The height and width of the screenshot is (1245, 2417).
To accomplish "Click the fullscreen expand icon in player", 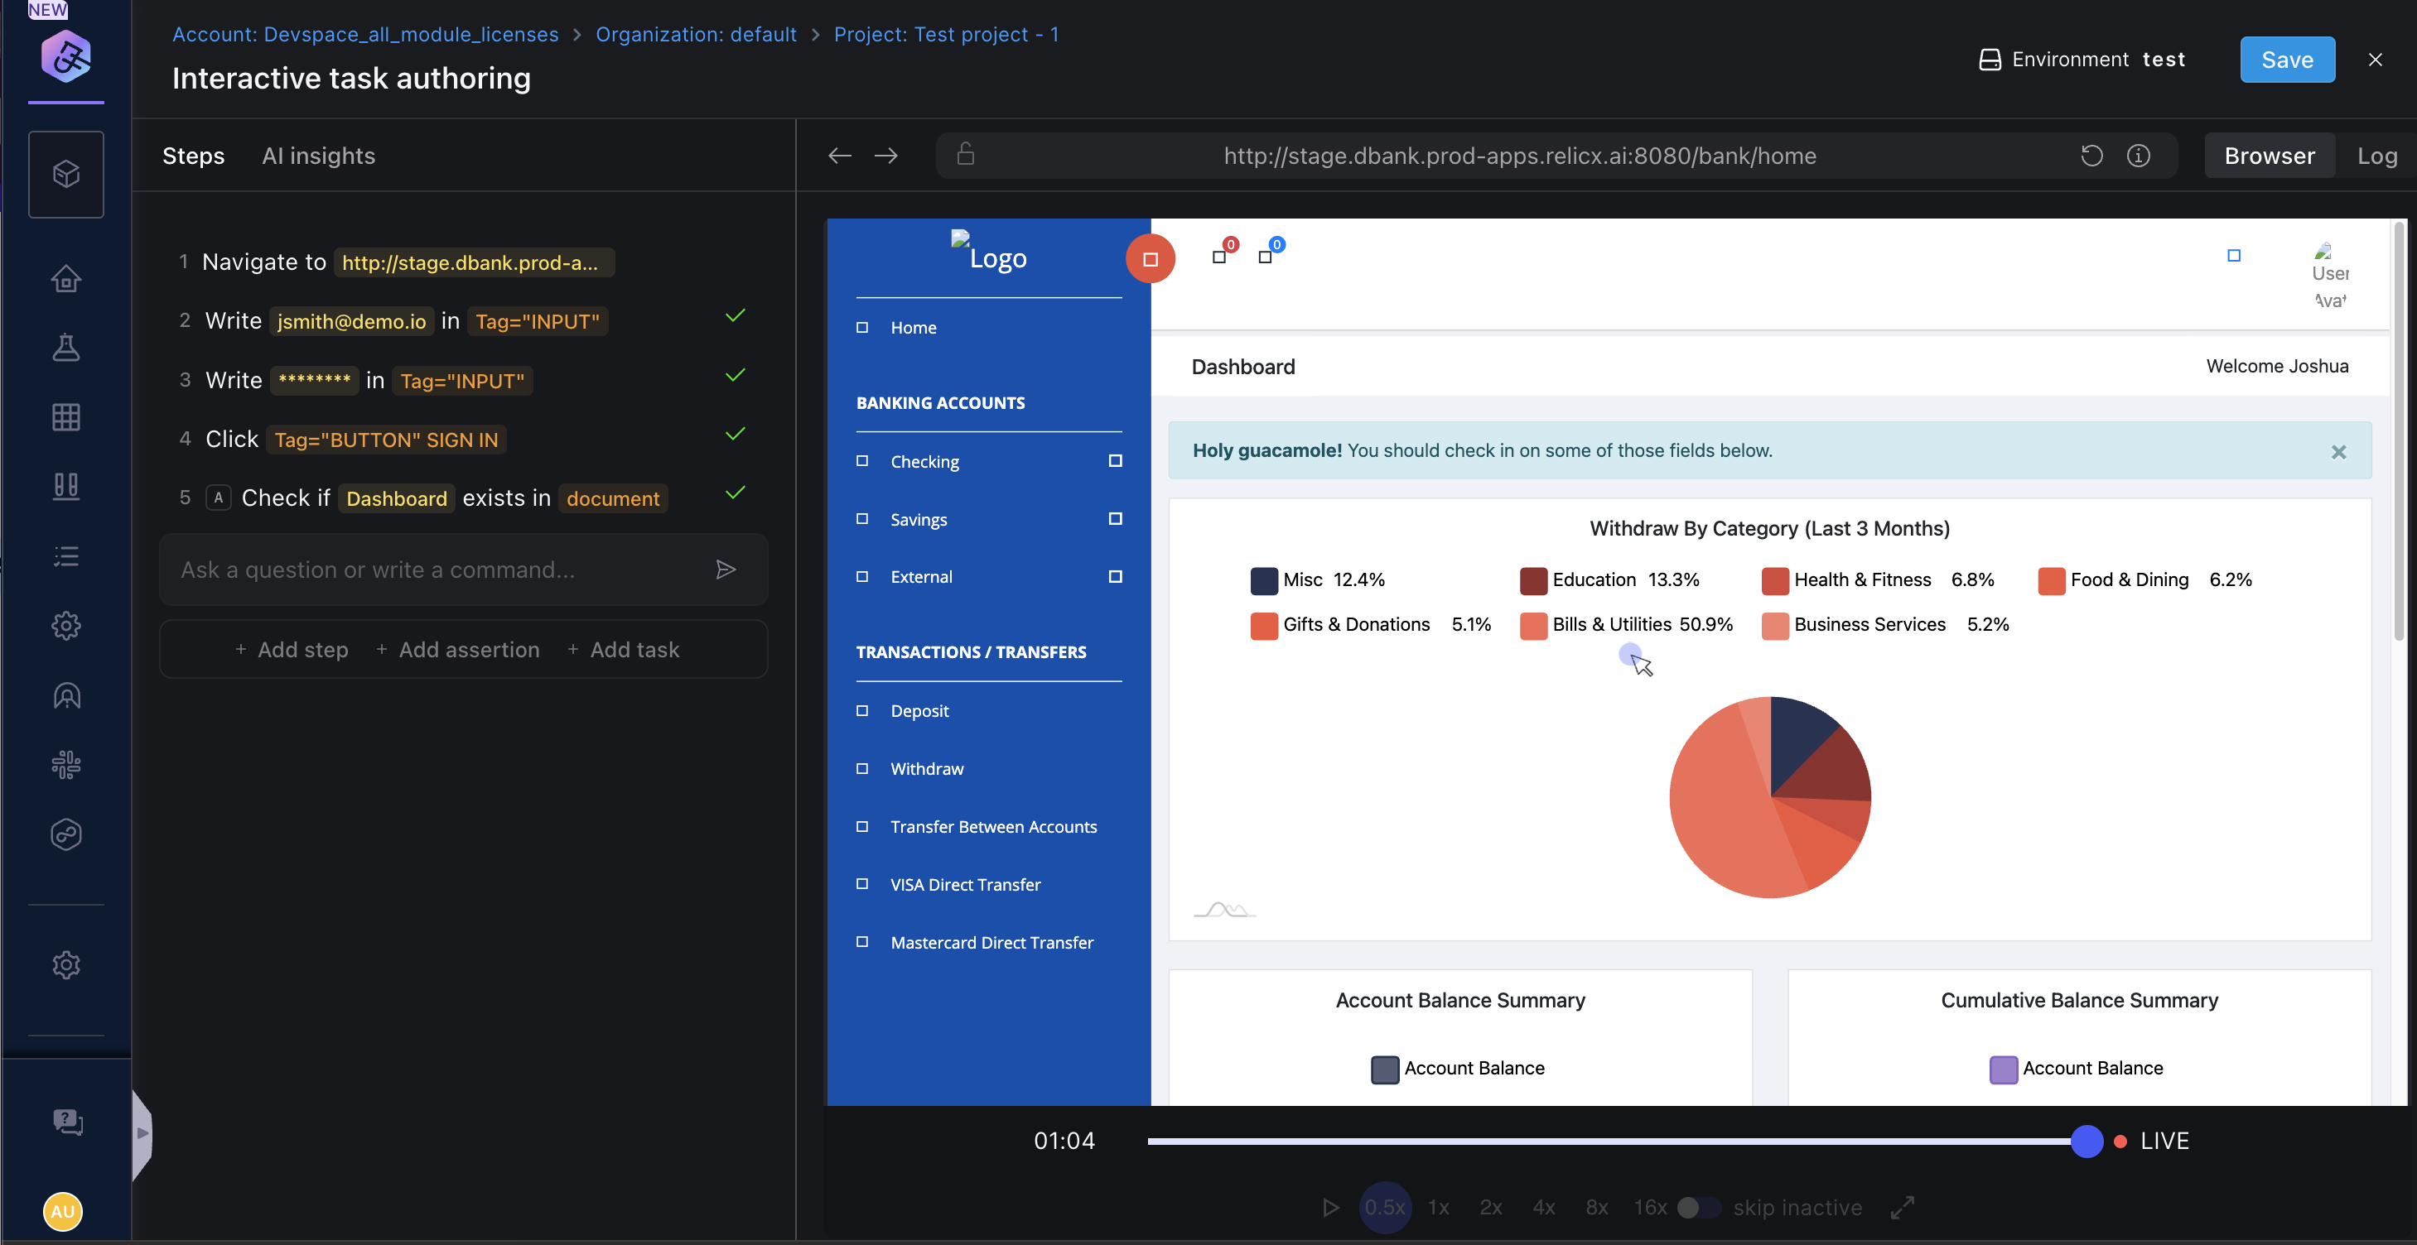I will (x=1902, y=1208).
